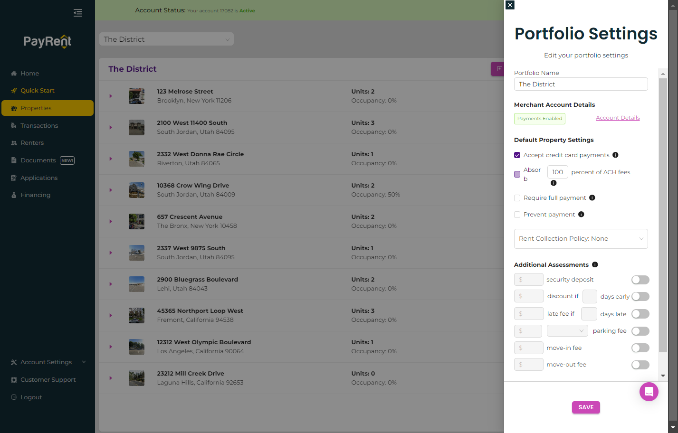Turn on the early discount switch
Image resolution: width=678 pixels, height=433 pixels.
click(640, 296)
